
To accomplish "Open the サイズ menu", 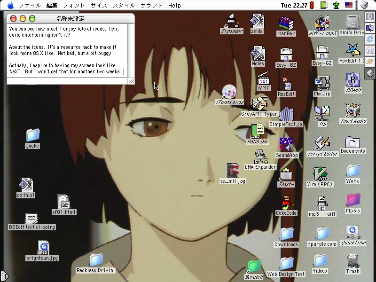I will click(x=99, y=5).
